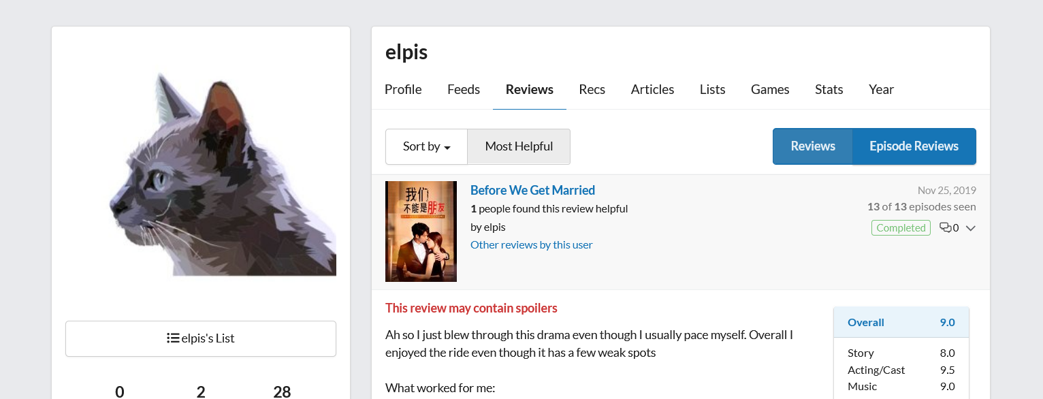Click the comments speech bubble icon
Image resolution: width=1043 pixels, height=399 pixels.
945,227
